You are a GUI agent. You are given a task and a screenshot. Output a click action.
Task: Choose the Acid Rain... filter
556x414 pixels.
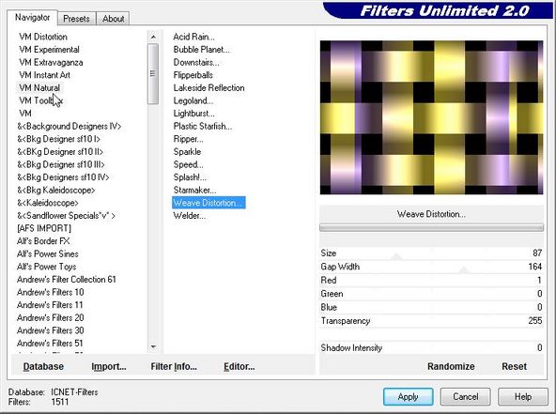click(193, 37)
